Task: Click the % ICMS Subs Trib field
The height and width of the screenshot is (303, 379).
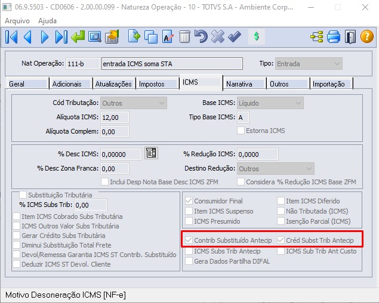Action: (90, 205)
